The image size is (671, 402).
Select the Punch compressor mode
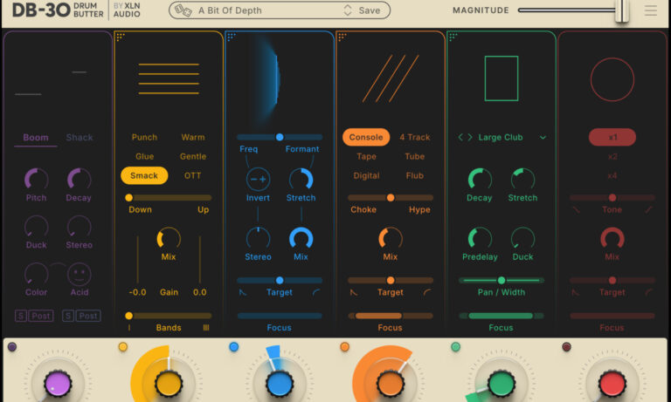pos(144,137)
